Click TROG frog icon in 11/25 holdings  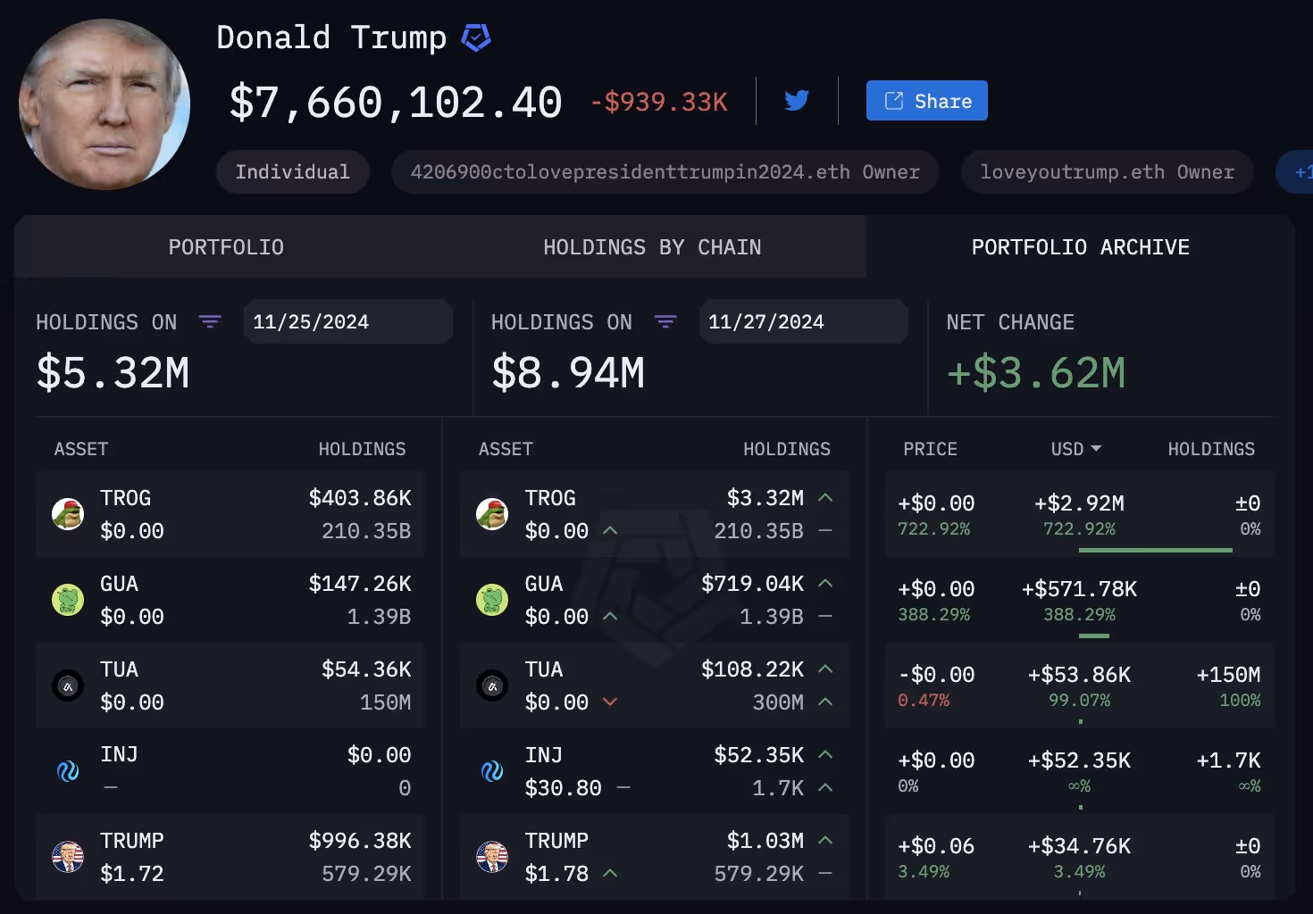68,514
